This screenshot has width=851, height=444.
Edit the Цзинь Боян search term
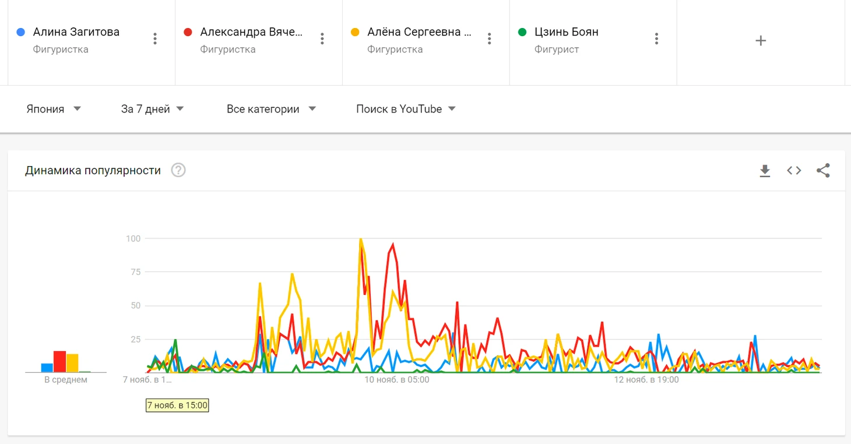click(566, 32)
